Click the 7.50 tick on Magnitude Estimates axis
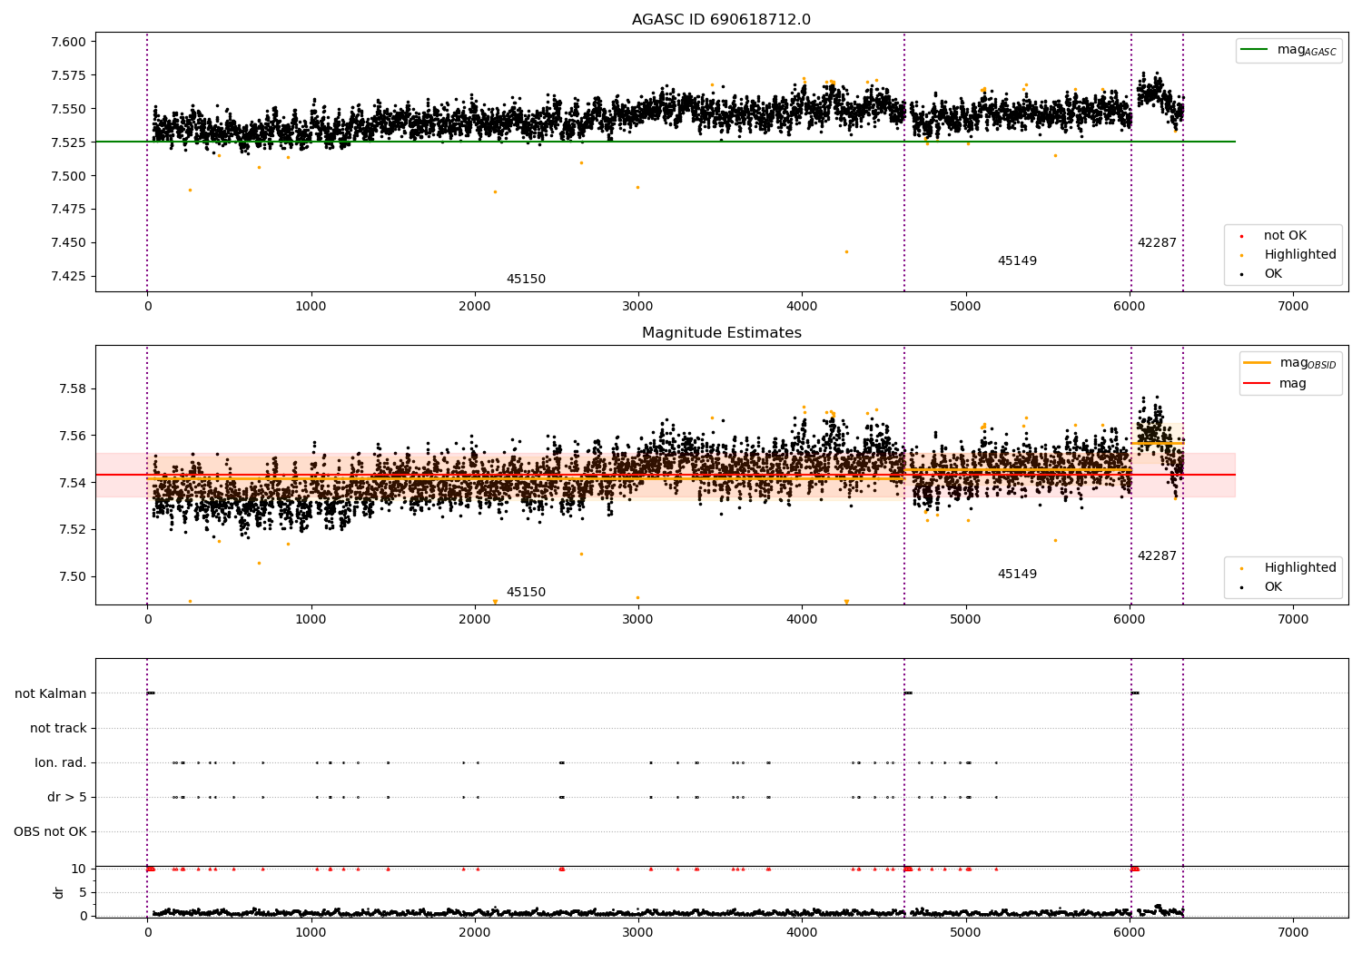 click(71, 577)
